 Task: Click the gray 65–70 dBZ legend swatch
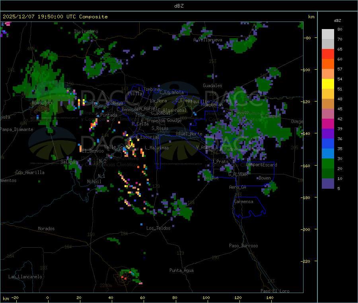[328, 44]
